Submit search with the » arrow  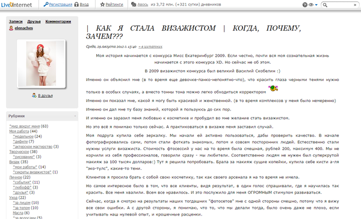pos(355,5)
